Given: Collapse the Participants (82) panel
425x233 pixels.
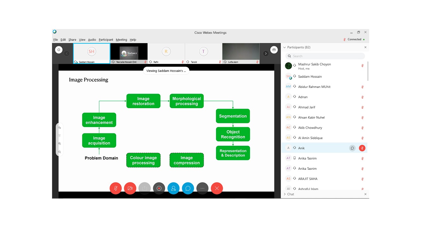Looking at the screenshot, I should pos(284,47).
